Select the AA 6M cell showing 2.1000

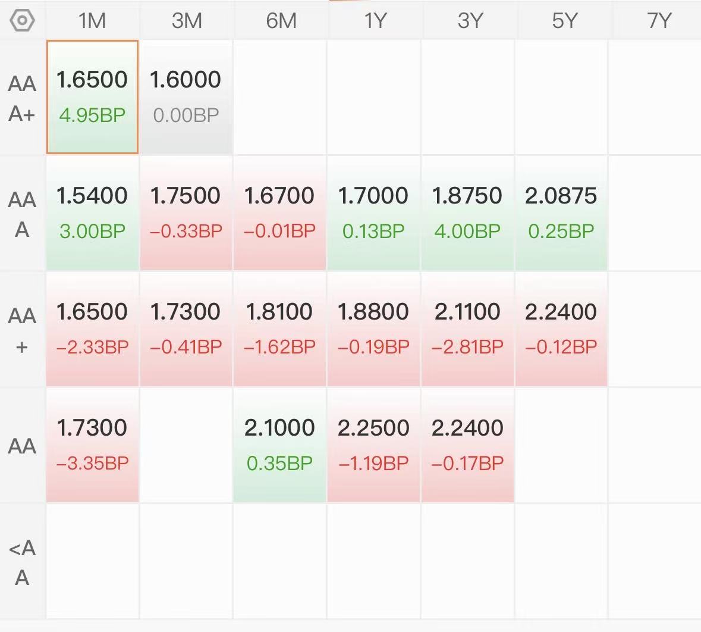pyautogui.click(x=279, y=445)
